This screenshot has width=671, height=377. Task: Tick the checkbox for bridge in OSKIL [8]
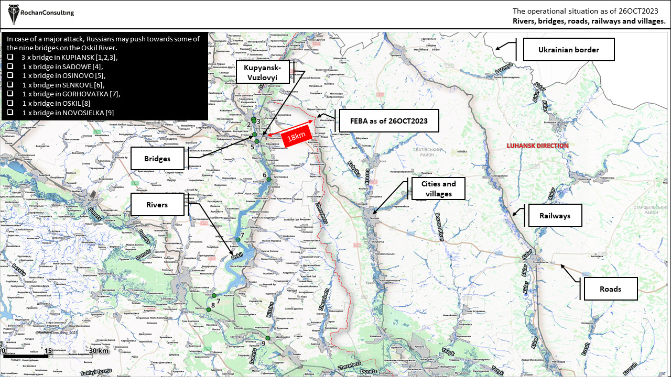10,104
